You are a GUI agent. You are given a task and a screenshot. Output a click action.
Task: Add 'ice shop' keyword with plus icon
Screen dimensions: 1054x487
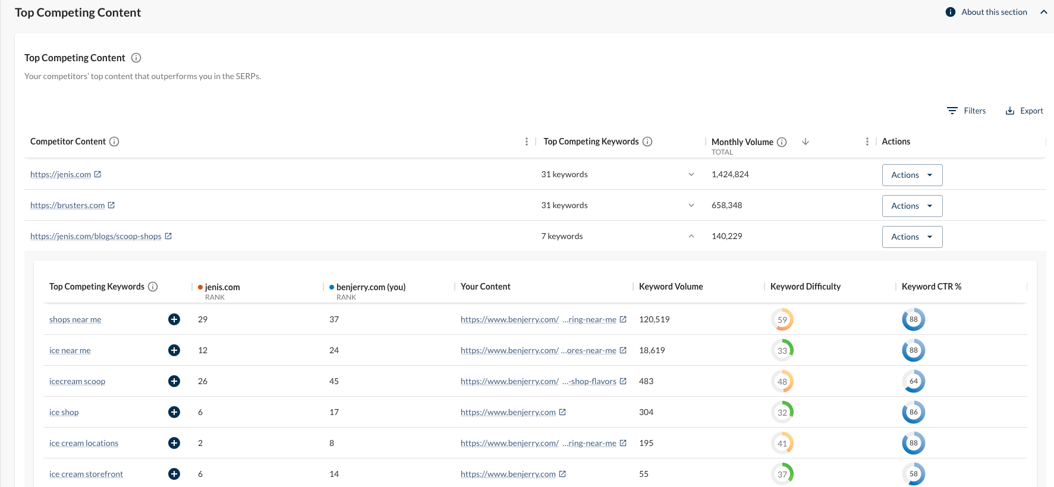point(174,412)
